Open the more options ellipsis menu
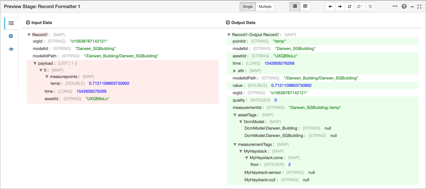This screenshot has height=189, width=426. click(395, 7)
